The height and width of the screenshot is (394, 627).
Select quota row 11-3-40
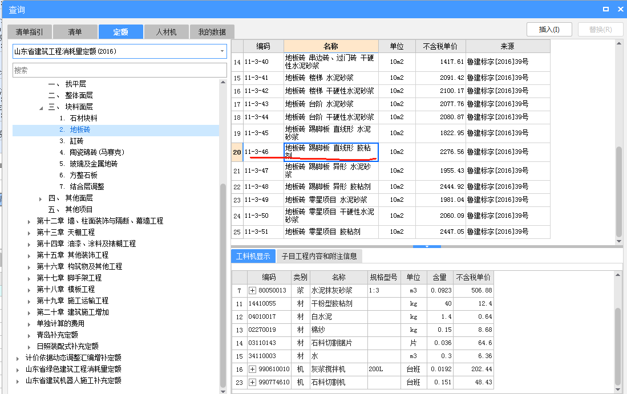click(x=391, y=62)
